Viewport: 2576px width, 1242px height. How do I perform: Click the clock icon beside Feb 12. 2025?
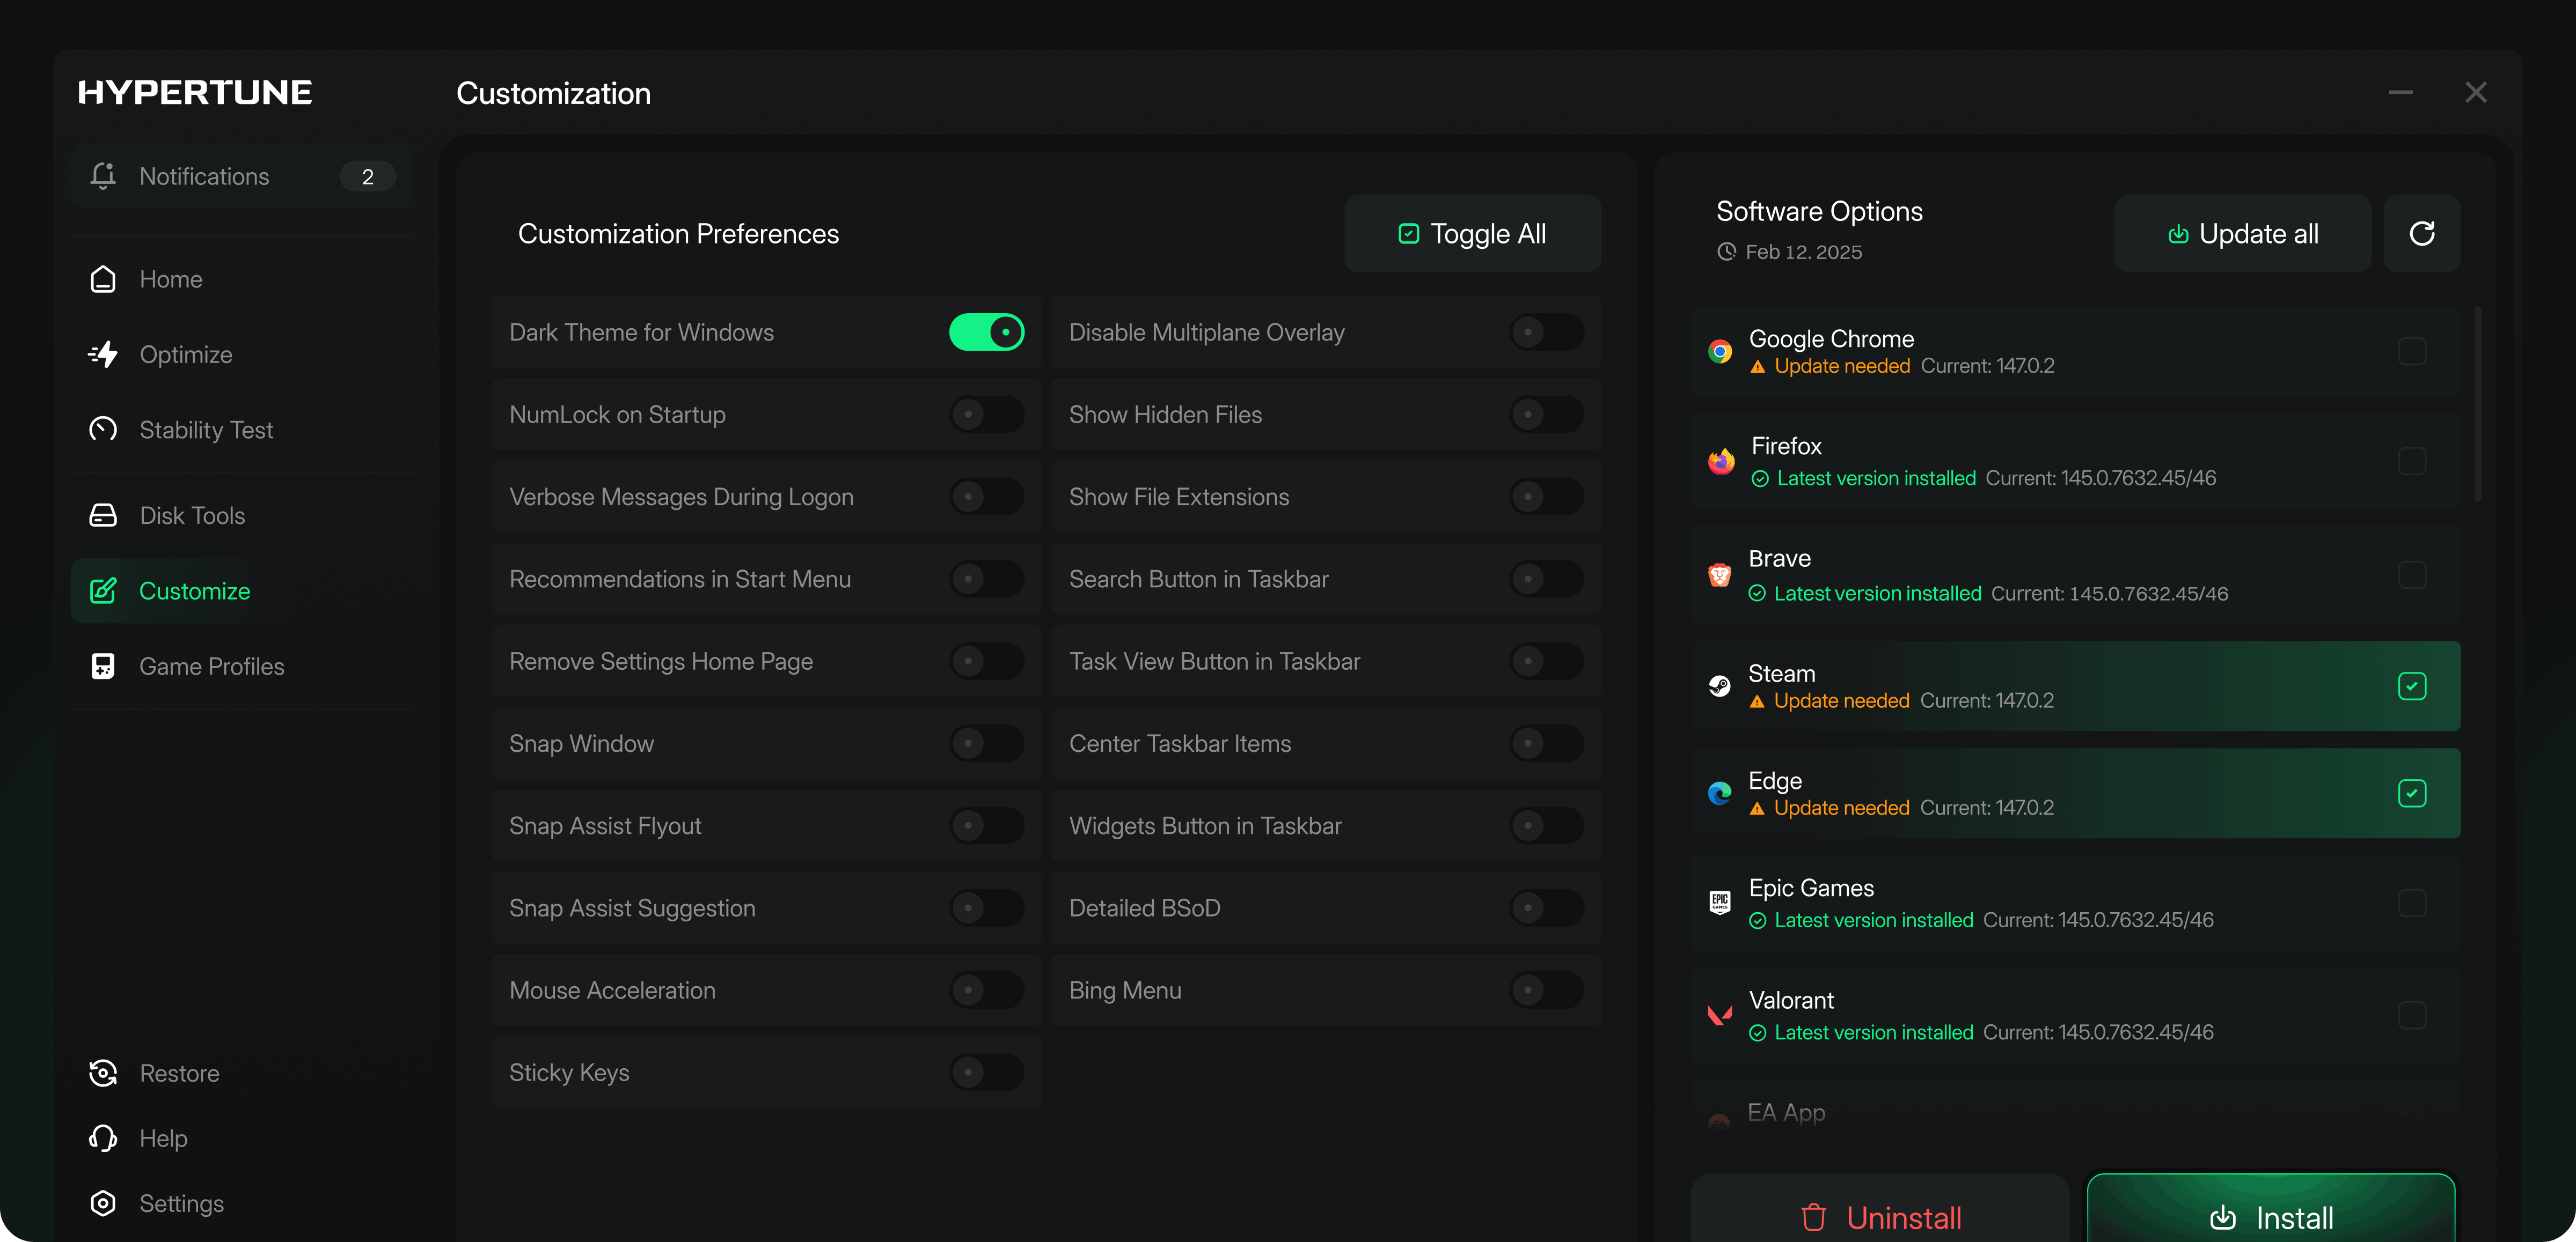1726,252
